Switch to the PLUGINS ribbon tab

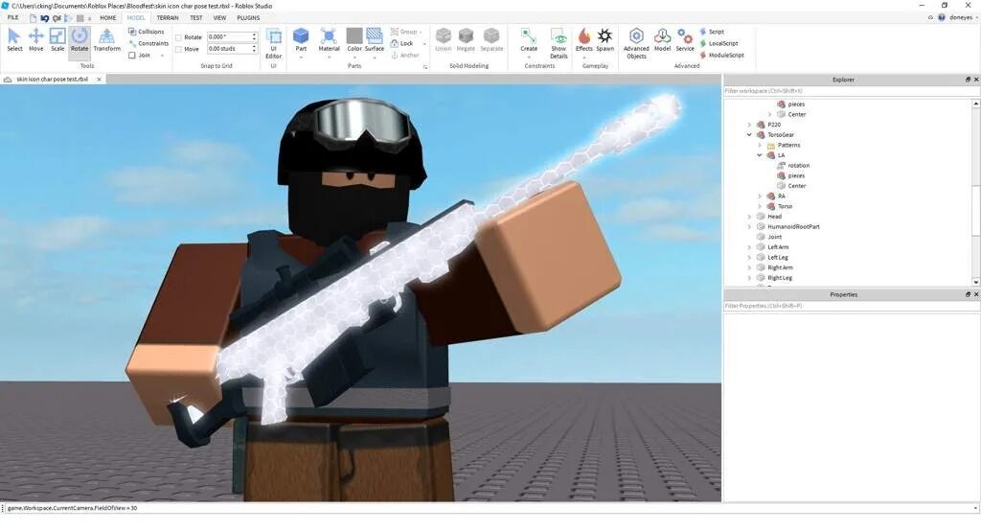248,18
